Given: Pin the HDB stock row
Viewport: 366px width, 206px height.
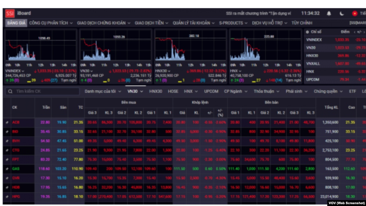Looking at the screenshot, I should 7,187.
